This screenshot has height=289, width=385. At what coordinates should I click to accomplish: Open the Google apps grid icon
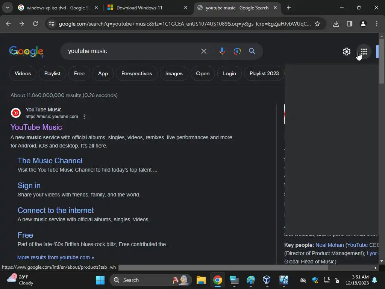pyautogui.click(x=364, y=52)
